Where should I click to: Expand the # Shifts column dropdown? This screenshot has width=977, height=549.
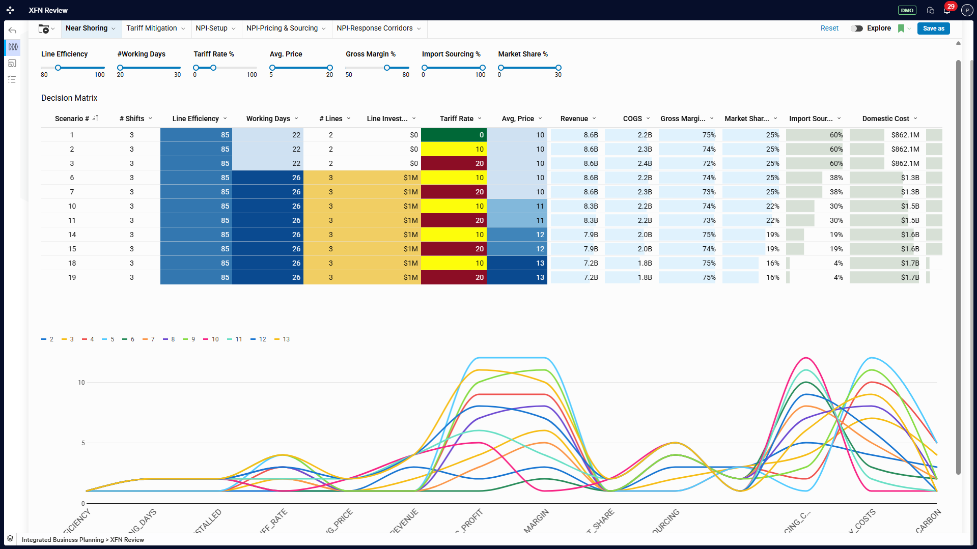(151, 119)
